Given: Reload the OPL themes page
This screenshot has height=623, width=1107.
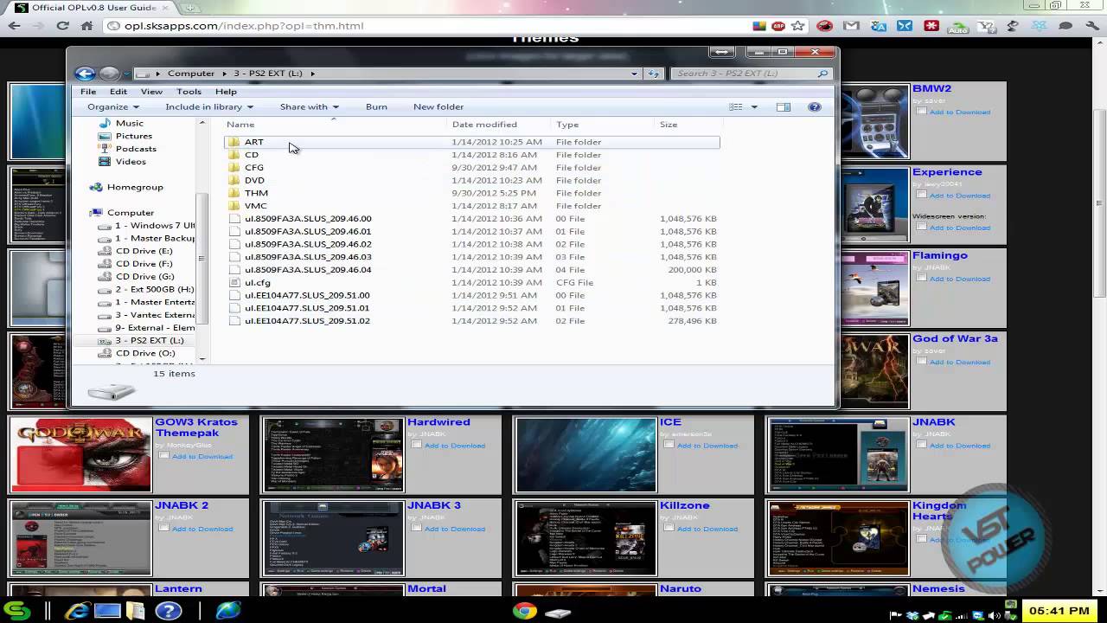Looking at the screenshot, I should 62,26.
